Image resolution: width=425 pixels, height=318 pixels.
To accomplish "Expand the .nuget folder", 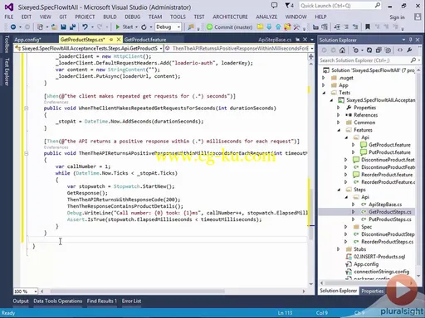I will [324, 78].
